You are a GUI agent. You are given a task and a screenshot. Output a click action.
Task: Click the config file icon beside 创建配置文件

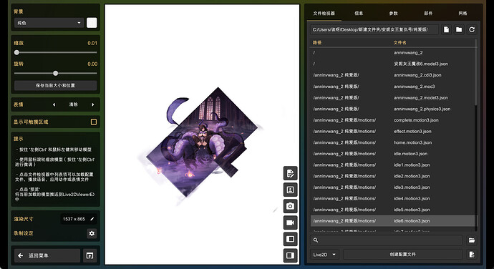coord(472,255)
